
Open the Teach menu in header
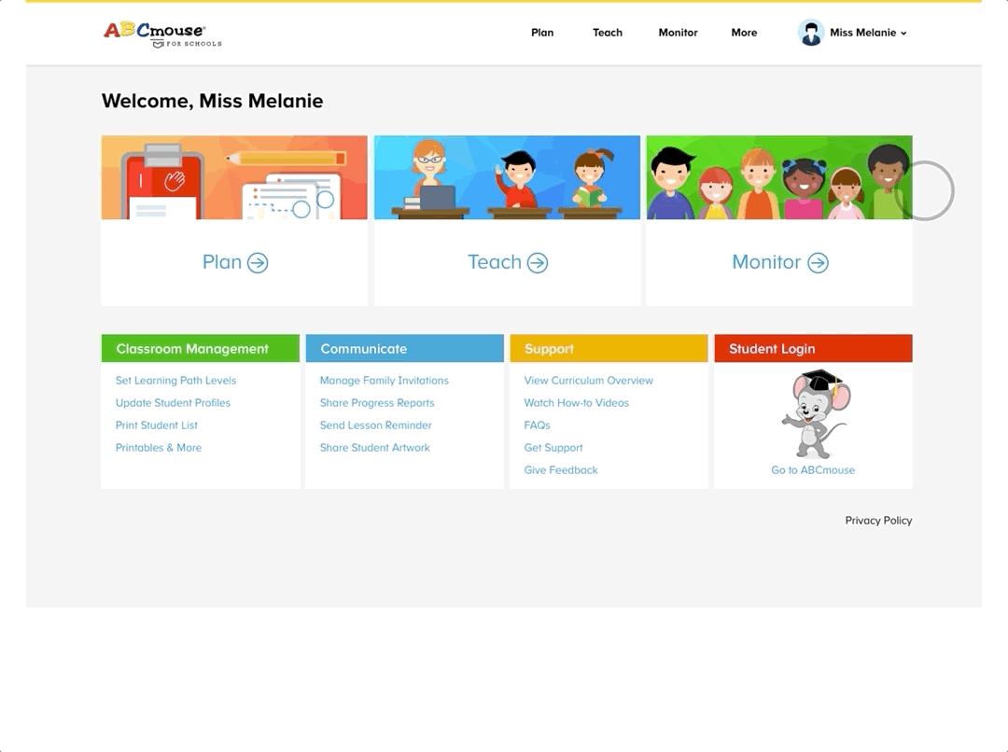[x=607, y=33]
